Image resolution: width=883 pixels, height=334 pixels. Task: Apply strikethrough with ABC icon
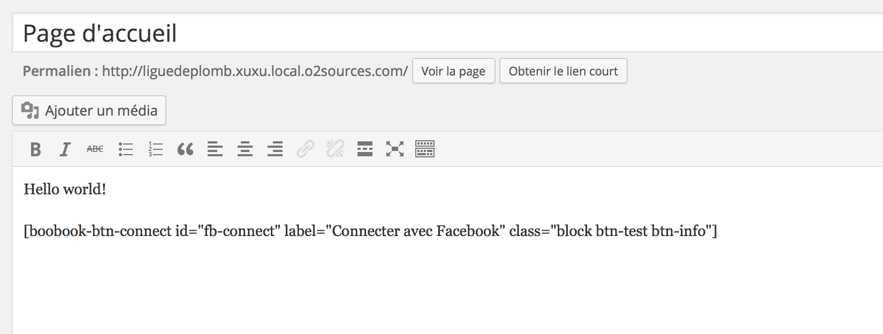pyautogui.click(x=95, y=149)
